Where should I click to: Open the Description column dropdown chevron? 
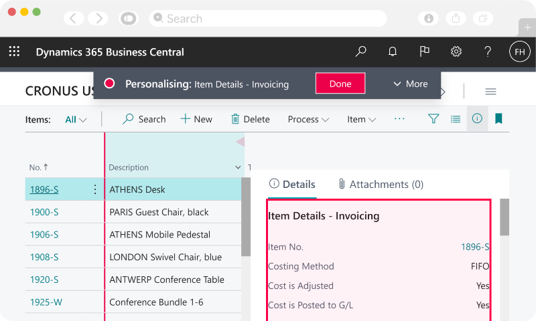coord(238,167)
